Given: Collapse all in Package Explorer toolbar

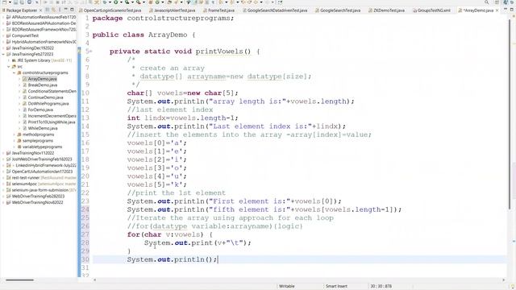Looking at the screenshot, I should [x=48, y=10].
